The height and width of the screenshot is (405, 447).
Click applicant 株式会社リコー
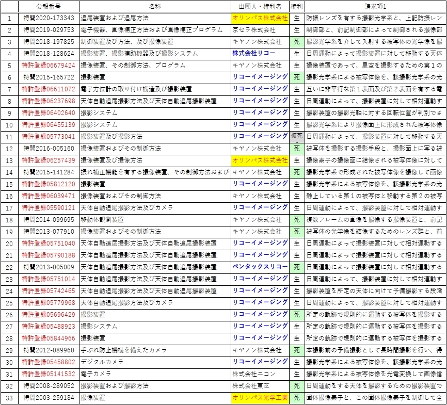tap(254, 53)
